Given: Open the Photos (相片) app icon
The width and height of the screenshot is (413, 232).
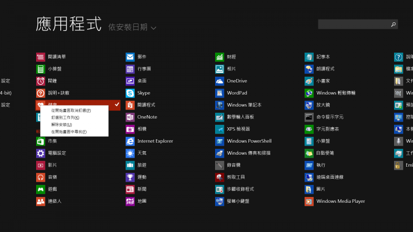Looking at the screenshot, I should click(220, 69).
